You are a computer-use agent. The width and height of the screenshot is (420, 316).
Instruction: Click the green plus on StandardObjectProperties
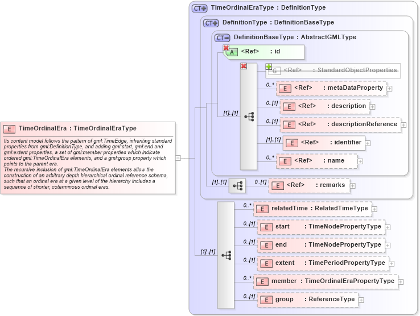tap(269, 66)
